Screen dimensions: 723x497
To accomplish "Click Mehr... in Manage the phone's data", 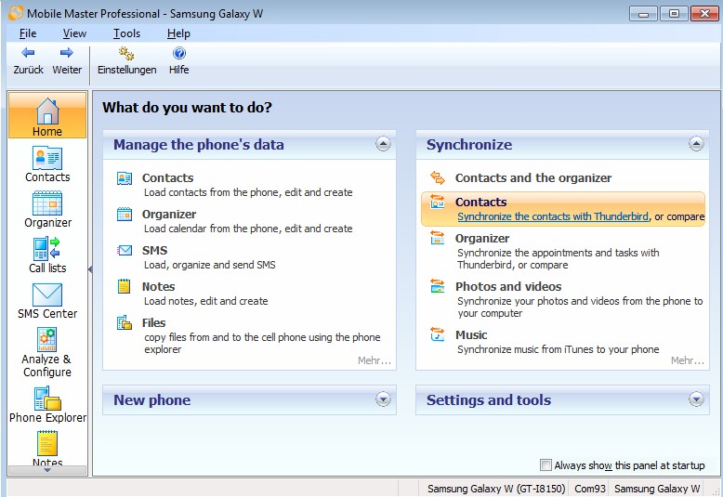I will 374,360.
